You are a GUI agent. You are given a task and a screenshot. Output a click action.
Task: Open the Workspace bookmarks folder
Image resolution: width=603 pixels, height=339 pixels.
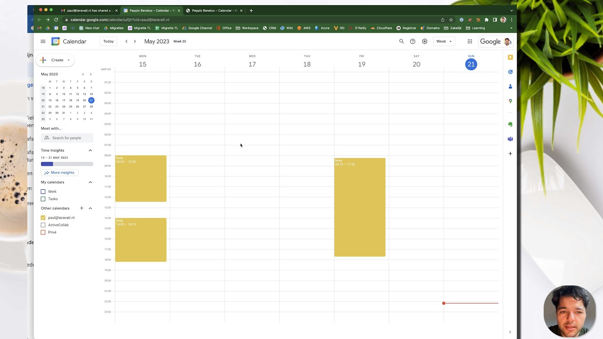(x=247, y=28)
